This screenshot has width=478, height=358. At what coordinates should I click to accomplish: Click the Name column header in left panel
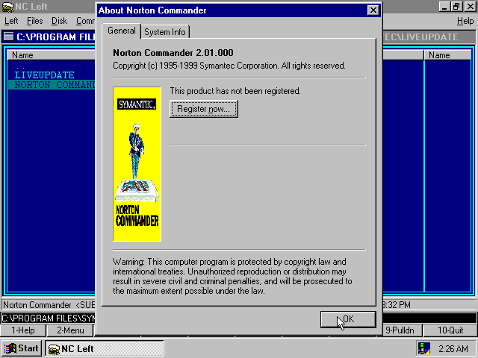[52, 55]
